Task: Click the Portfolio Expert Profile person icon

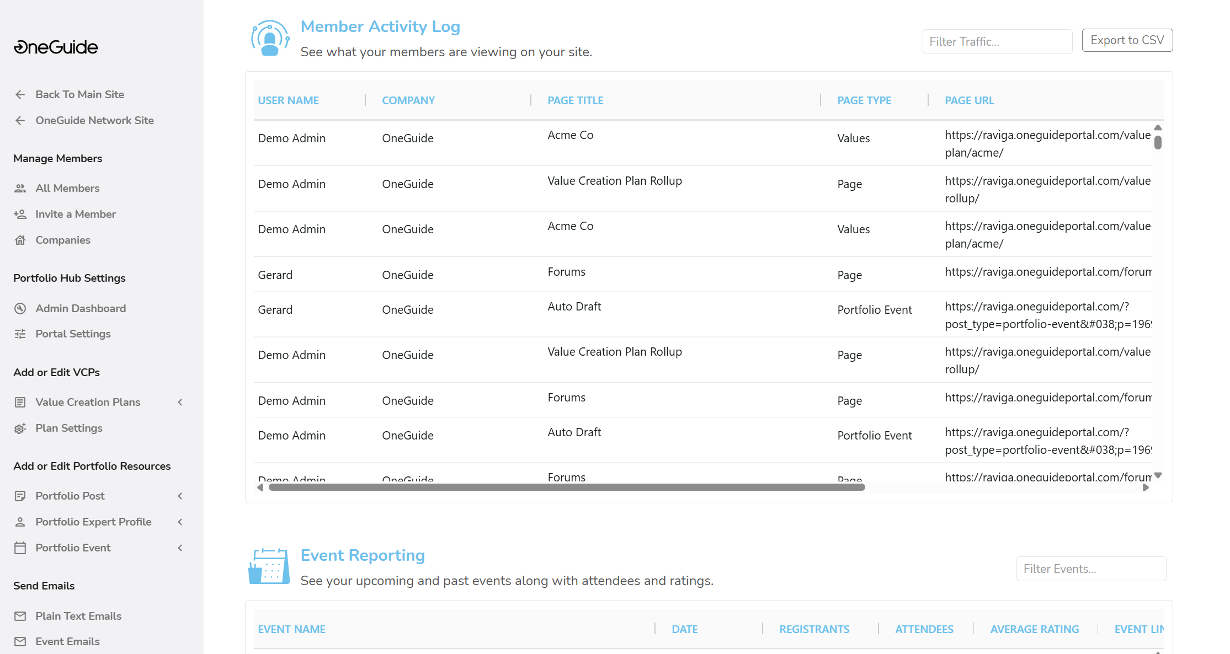Action: click(x=20, y=522)
